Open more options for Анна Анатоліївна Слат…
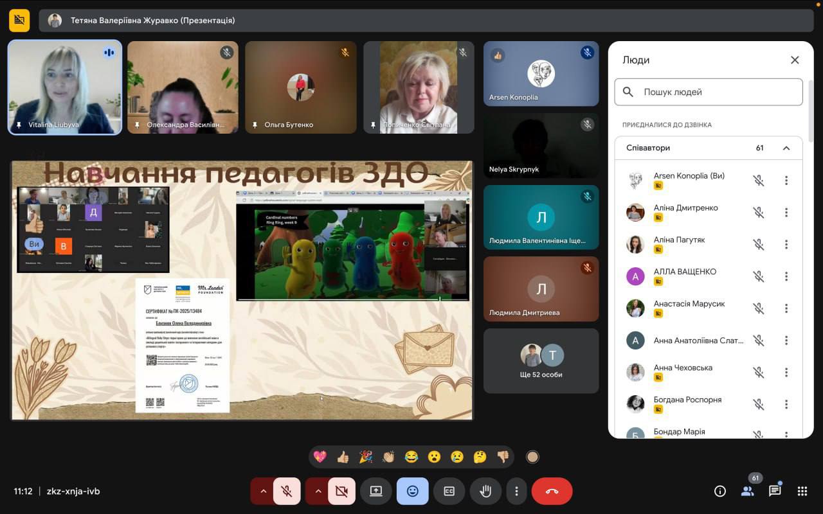823x514 pixels. 786,341
